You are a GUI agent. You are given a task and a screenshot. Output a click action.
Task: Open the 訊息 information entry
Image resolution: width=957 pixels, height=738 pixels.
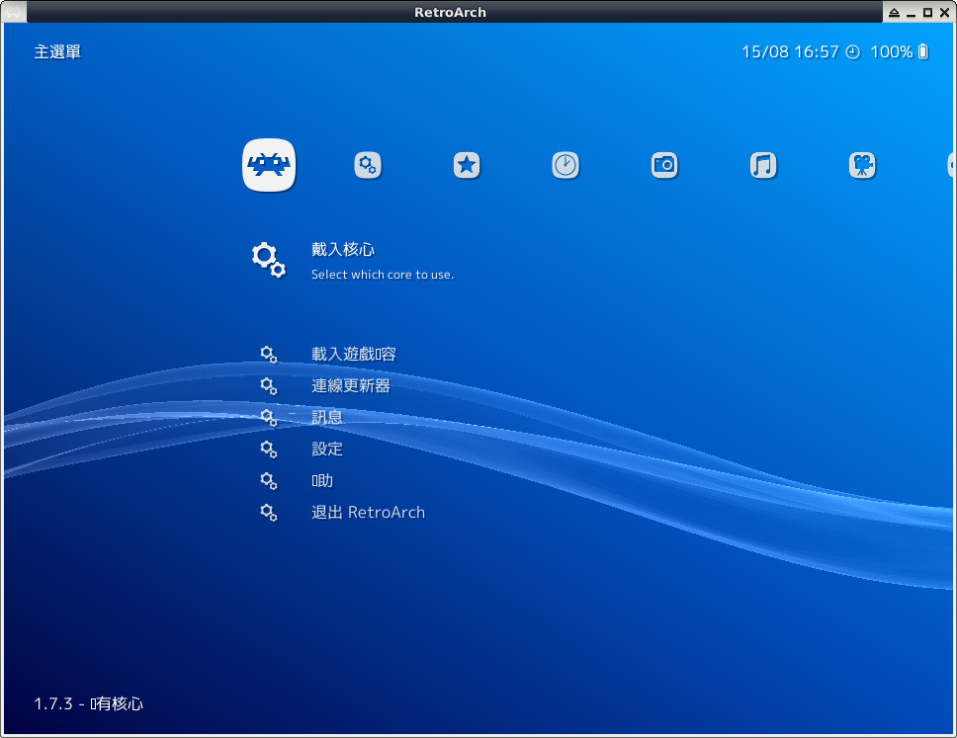tap(327, 418)
